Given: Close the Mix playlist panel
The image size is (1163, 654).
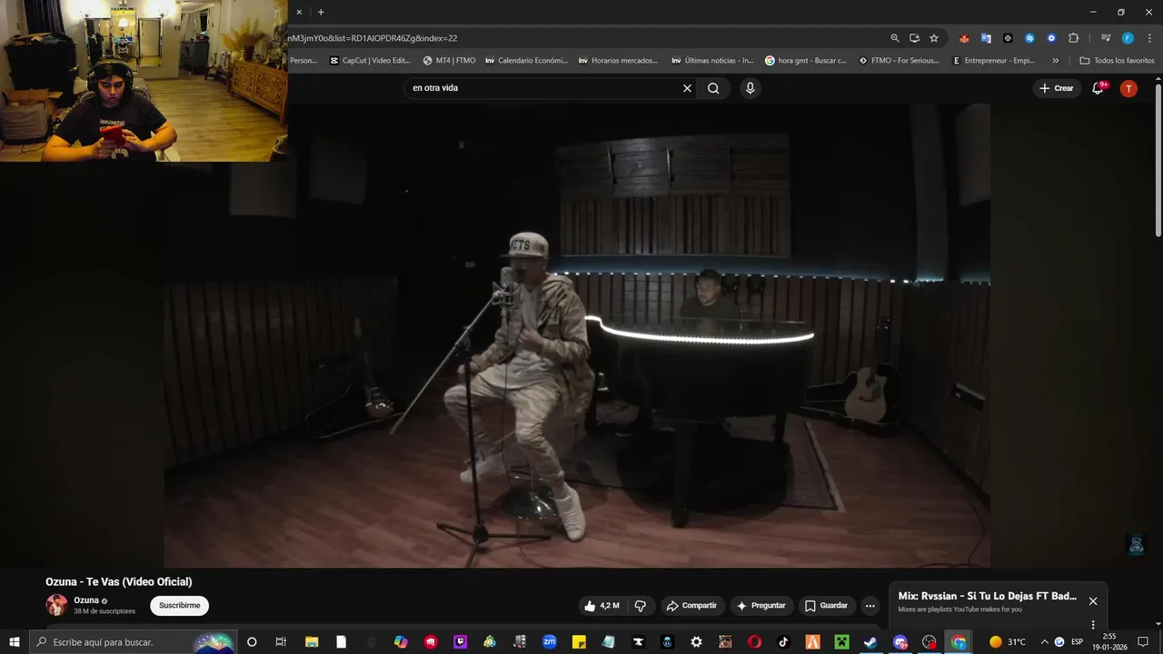Looking at the screenshot, I should 1093,601.
